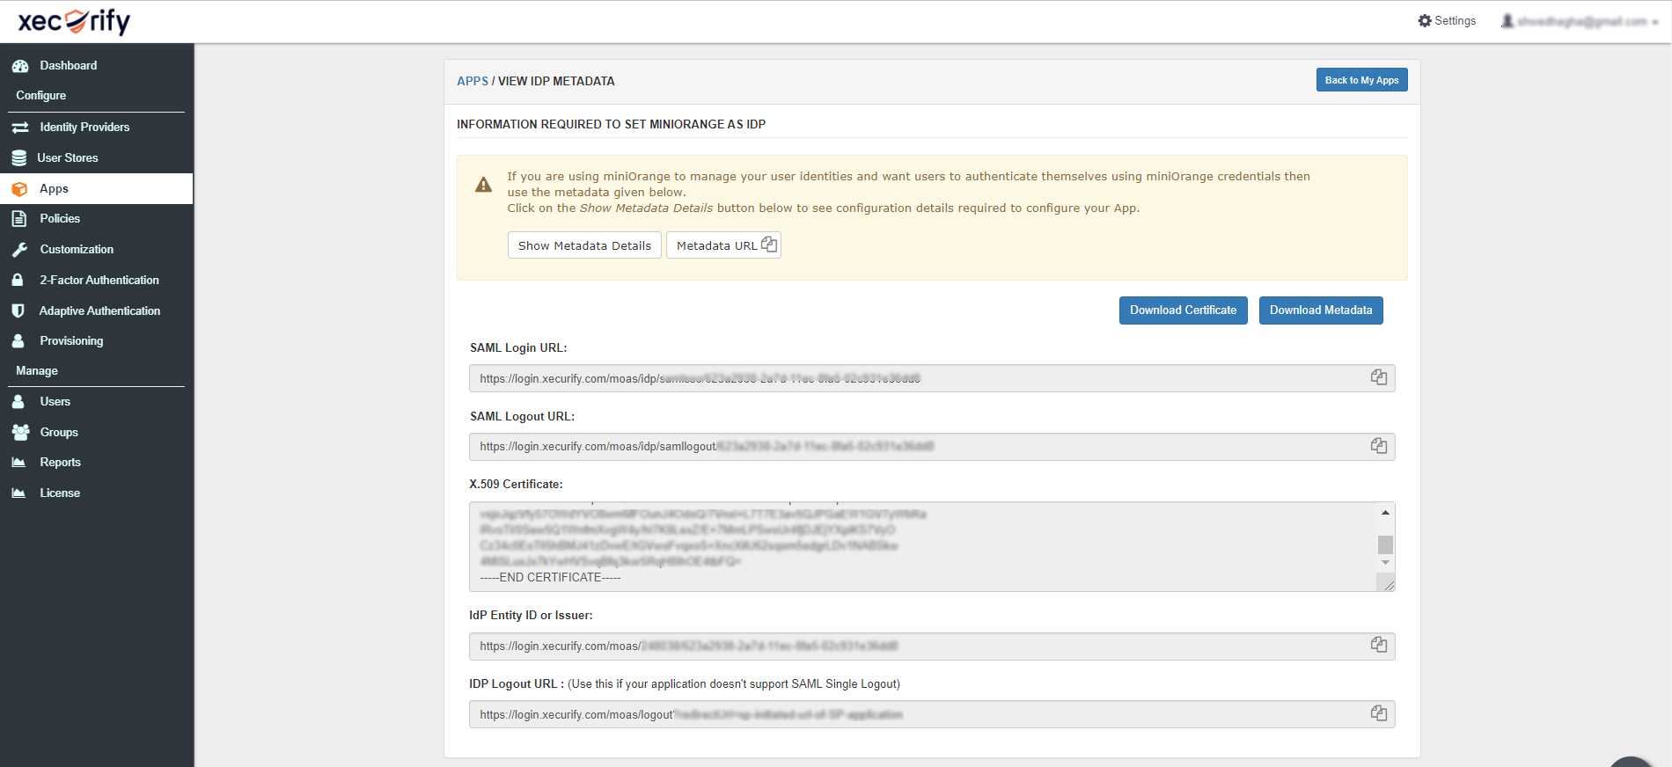1672x767 pixels.
Task: Copy the IdP Entity ID value
Action: point(1379,645)
